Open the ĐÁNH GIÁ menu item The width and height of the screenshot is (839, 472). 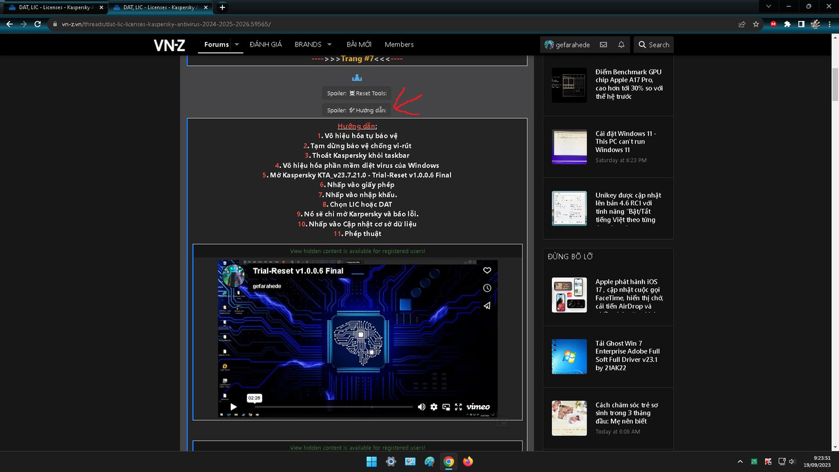pos(265,45)
